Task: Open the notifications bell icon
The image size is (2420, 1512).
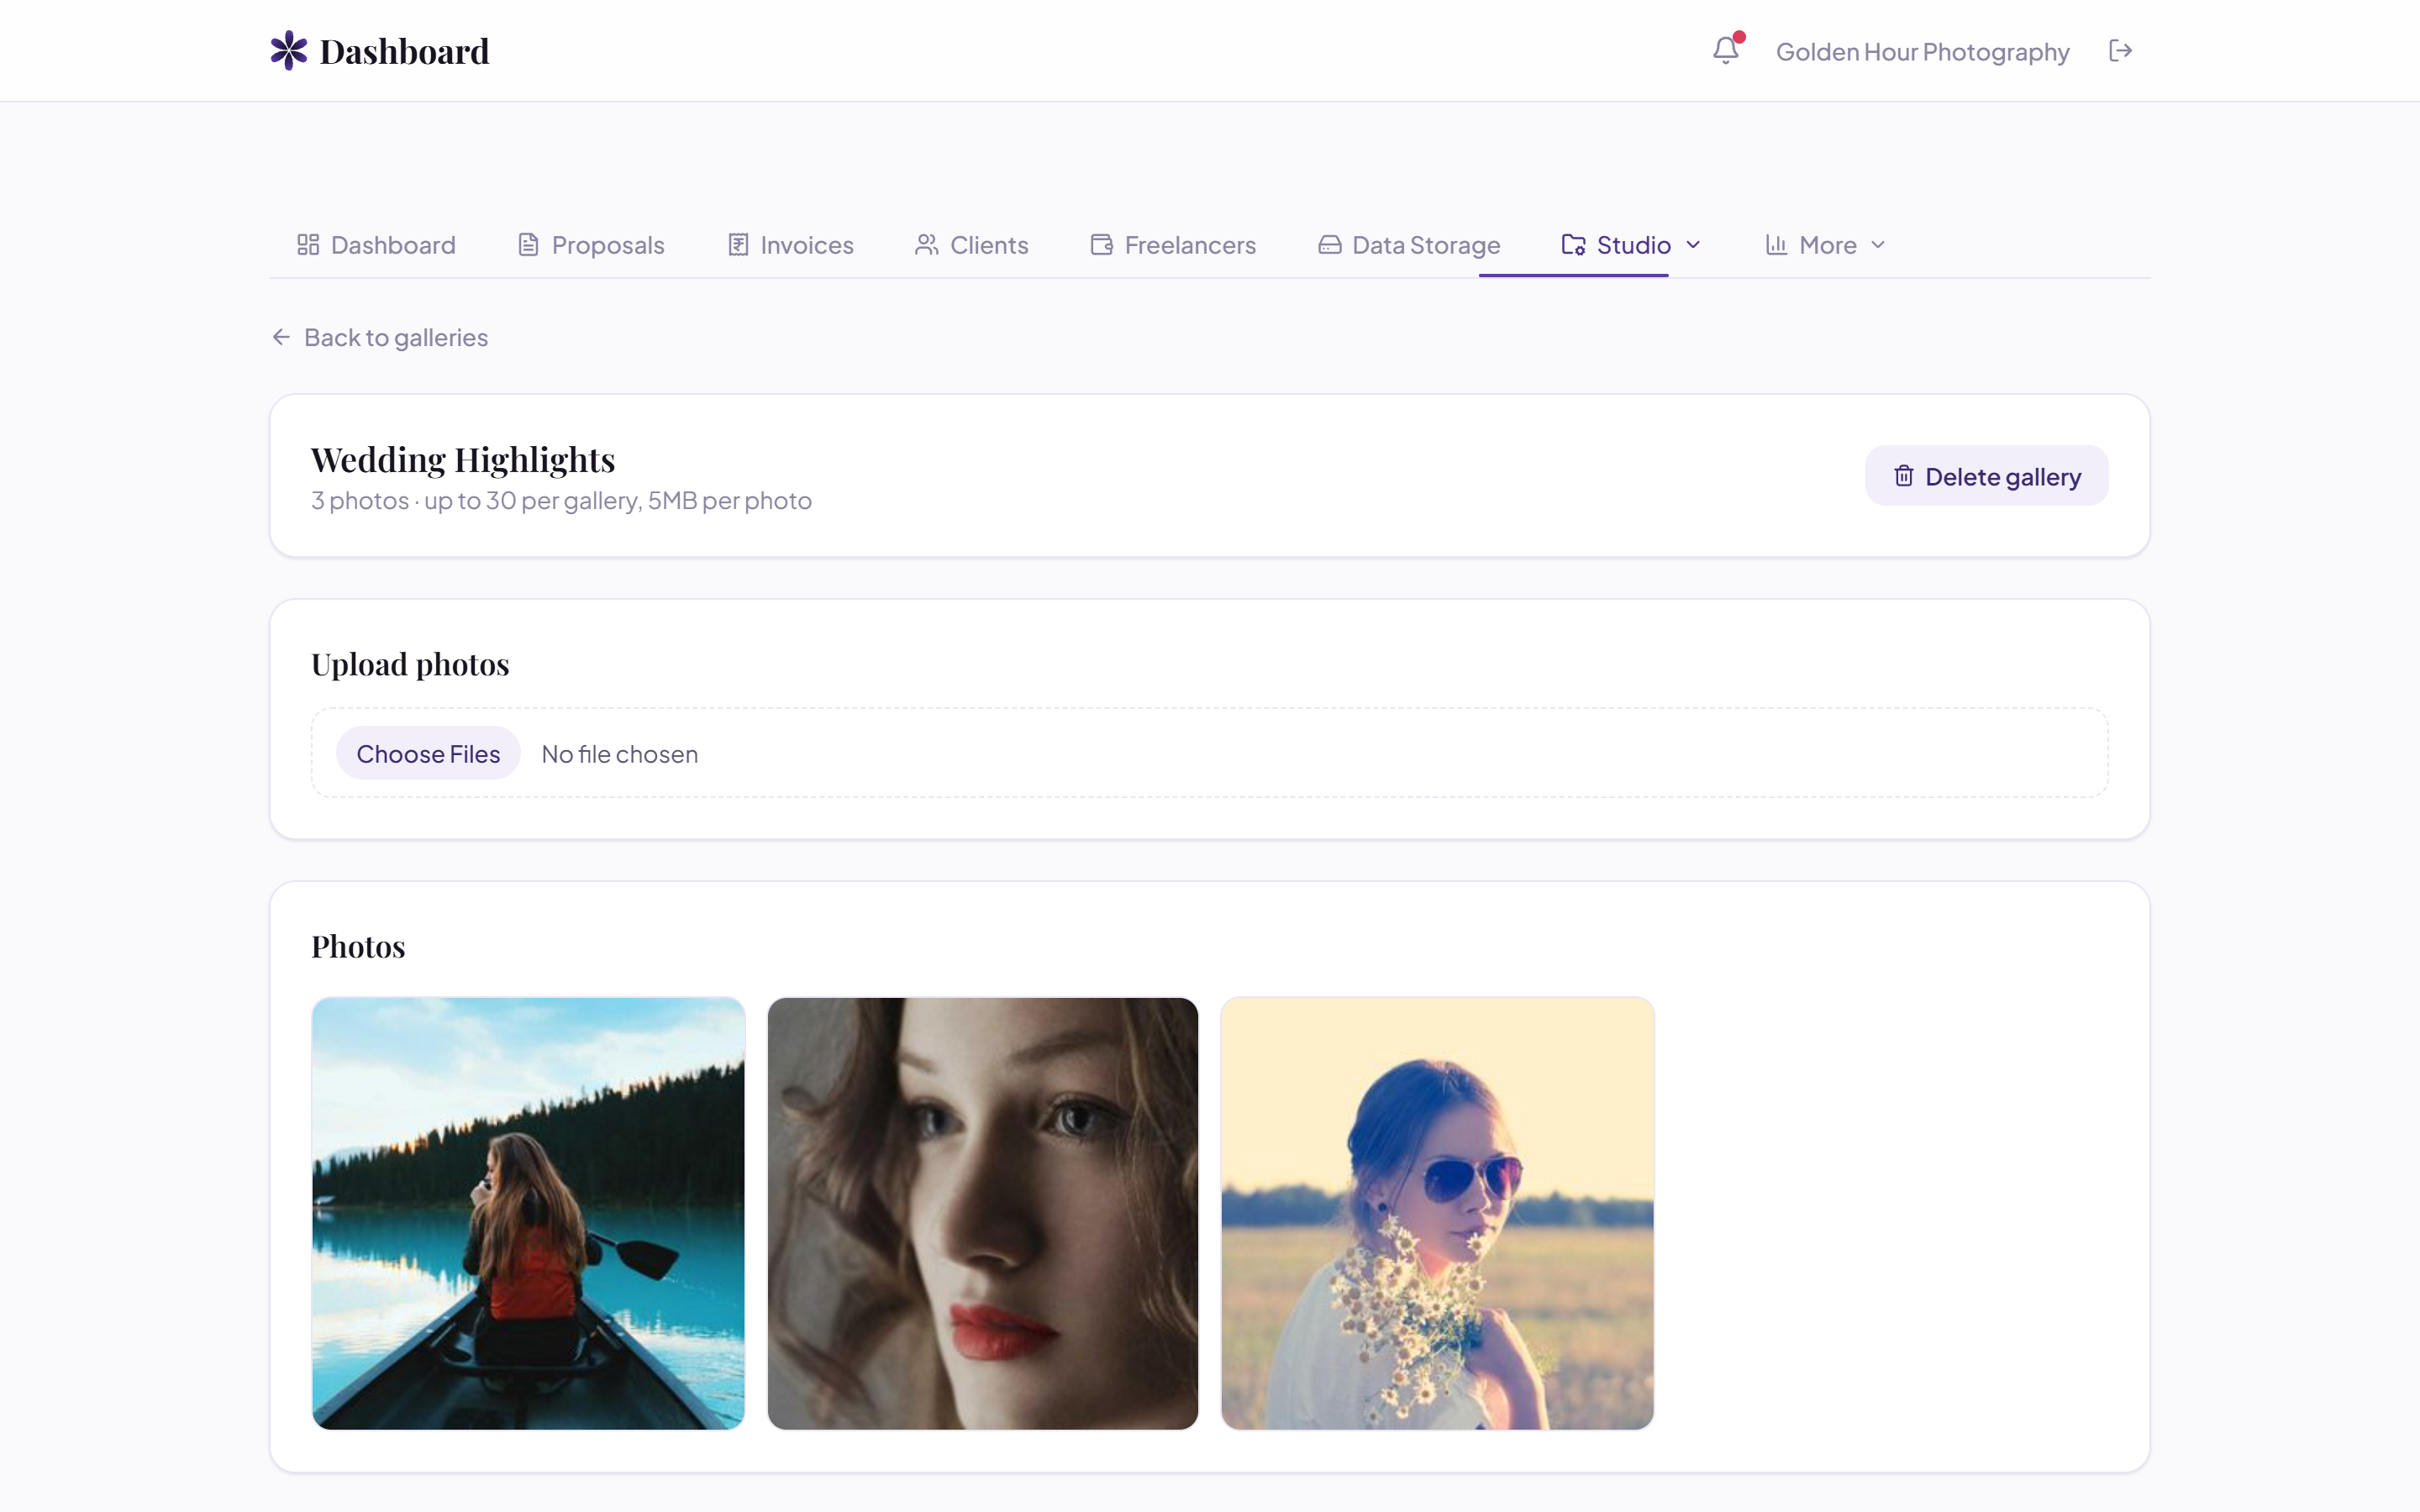Action: pyautogui.click(x=1725, y=50)
